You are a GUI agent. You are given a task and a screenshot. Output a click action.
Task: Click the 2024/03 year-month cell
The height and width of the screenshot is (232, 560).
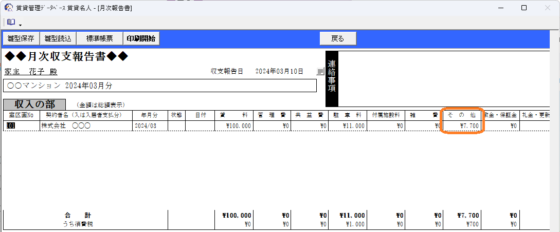point(150,125)
